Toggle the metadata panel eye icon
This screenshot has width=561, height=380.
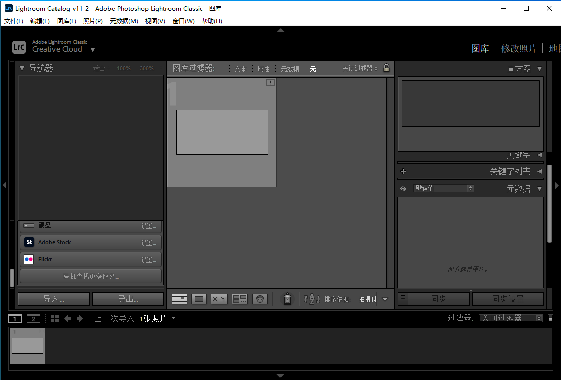click(x=403, y=189)
